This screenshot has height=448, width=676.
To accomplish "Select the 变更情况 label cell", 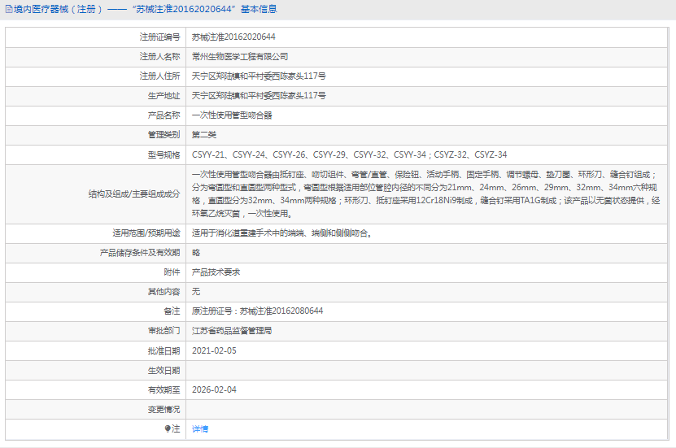I will pos(96,409).
